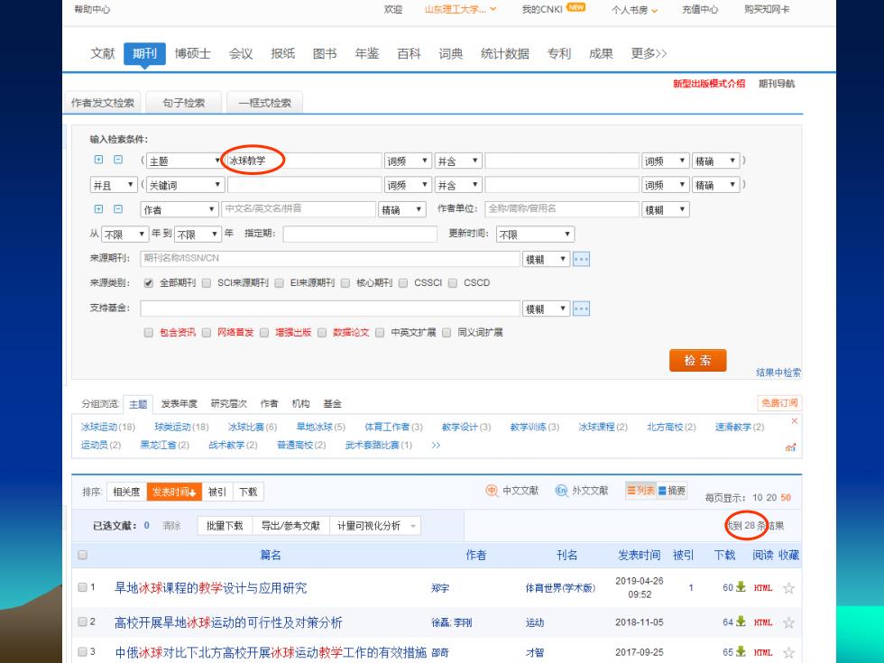
Task: Click the 来源期刊 journal name input
Action: click(x=330, y=259)
